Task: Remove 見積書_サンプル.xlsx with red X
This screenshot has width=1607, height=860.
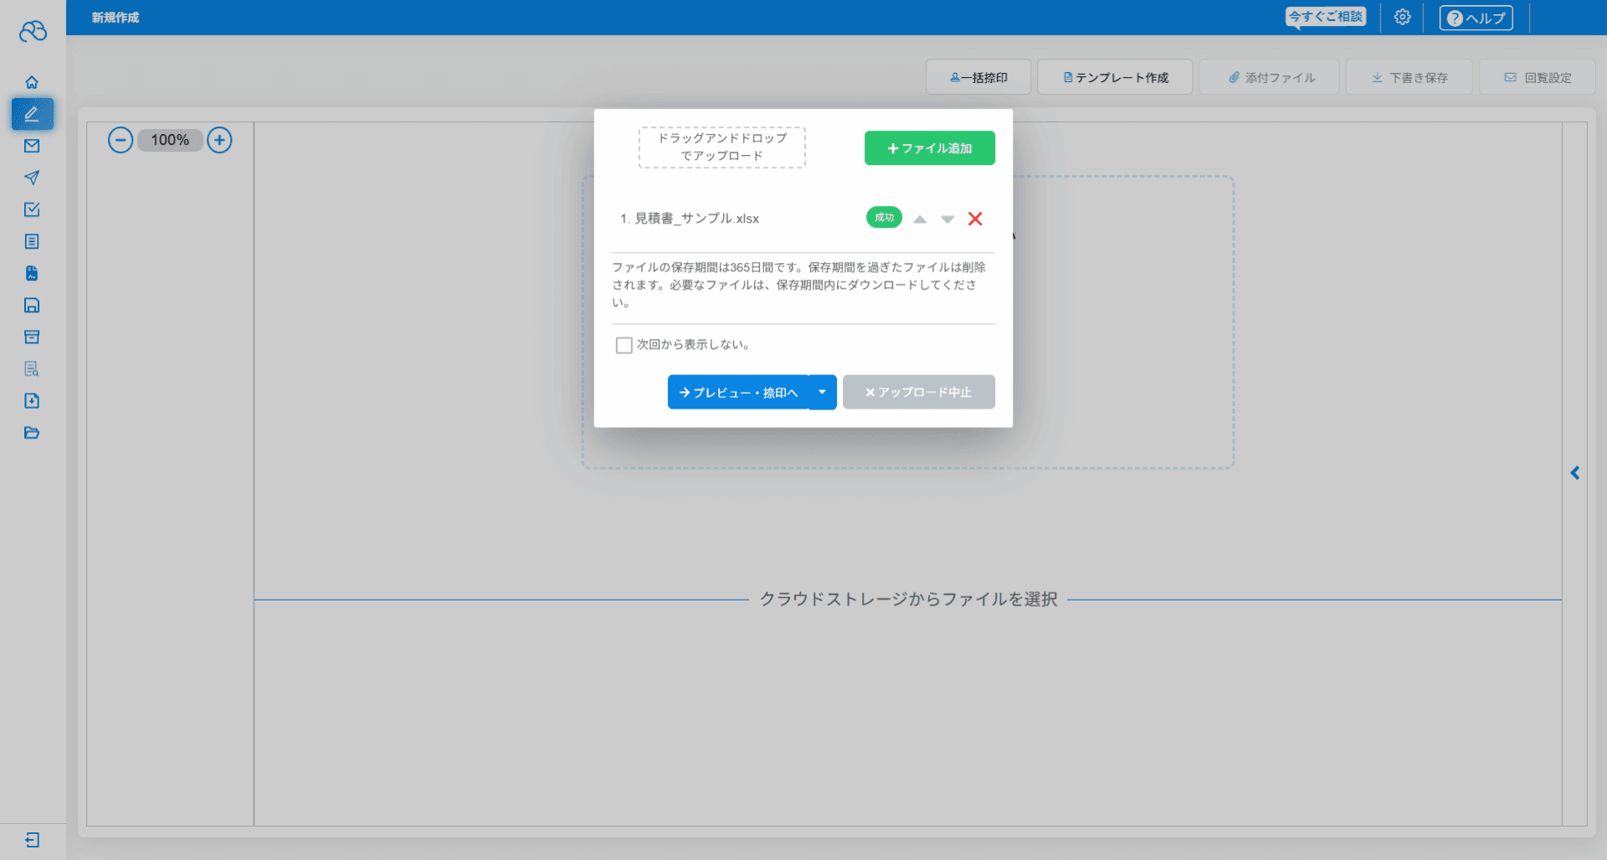Action: [975, 219]
